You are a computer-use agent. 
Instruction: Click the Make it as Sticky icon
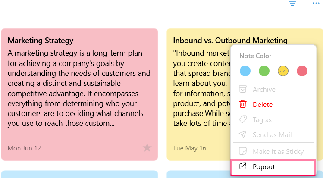243,151
